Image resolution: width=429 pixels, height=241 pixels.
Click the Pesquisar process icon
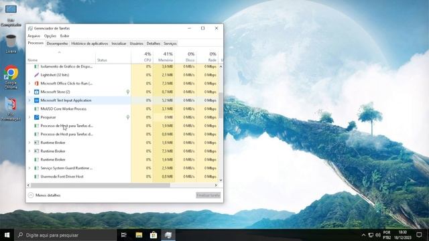click(x=36, y=117)
